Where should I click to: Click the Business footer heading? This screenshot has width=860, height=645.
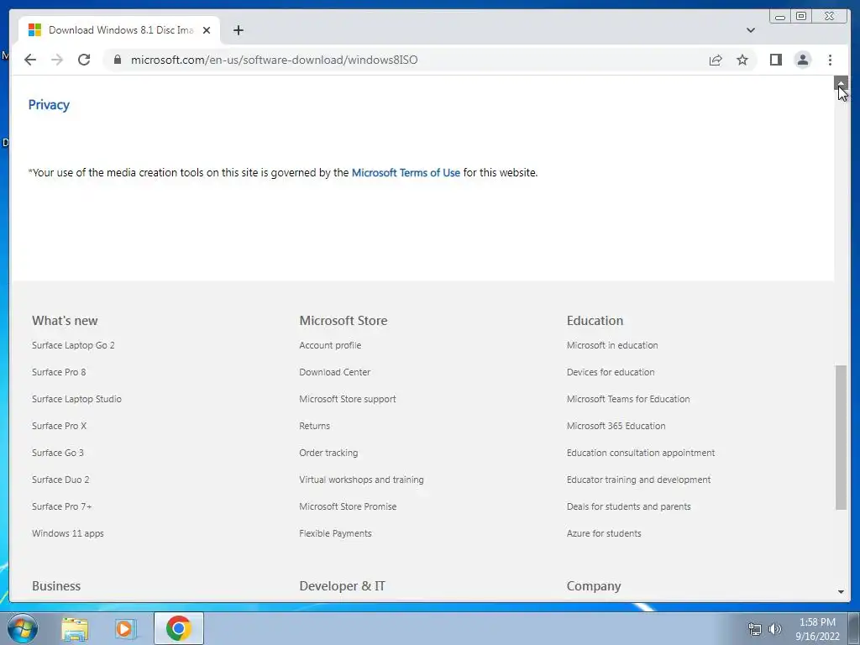56,585
